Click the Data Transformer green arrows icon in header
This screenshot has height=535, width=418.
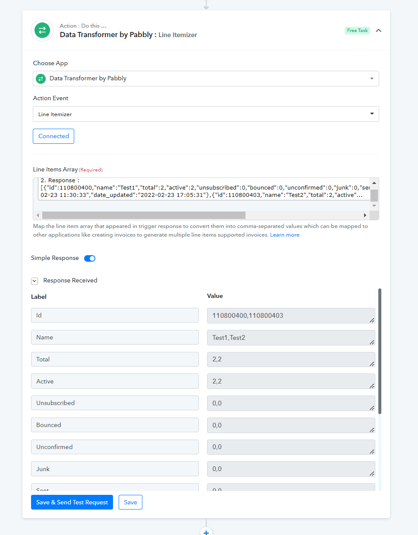tap(42, 30)
